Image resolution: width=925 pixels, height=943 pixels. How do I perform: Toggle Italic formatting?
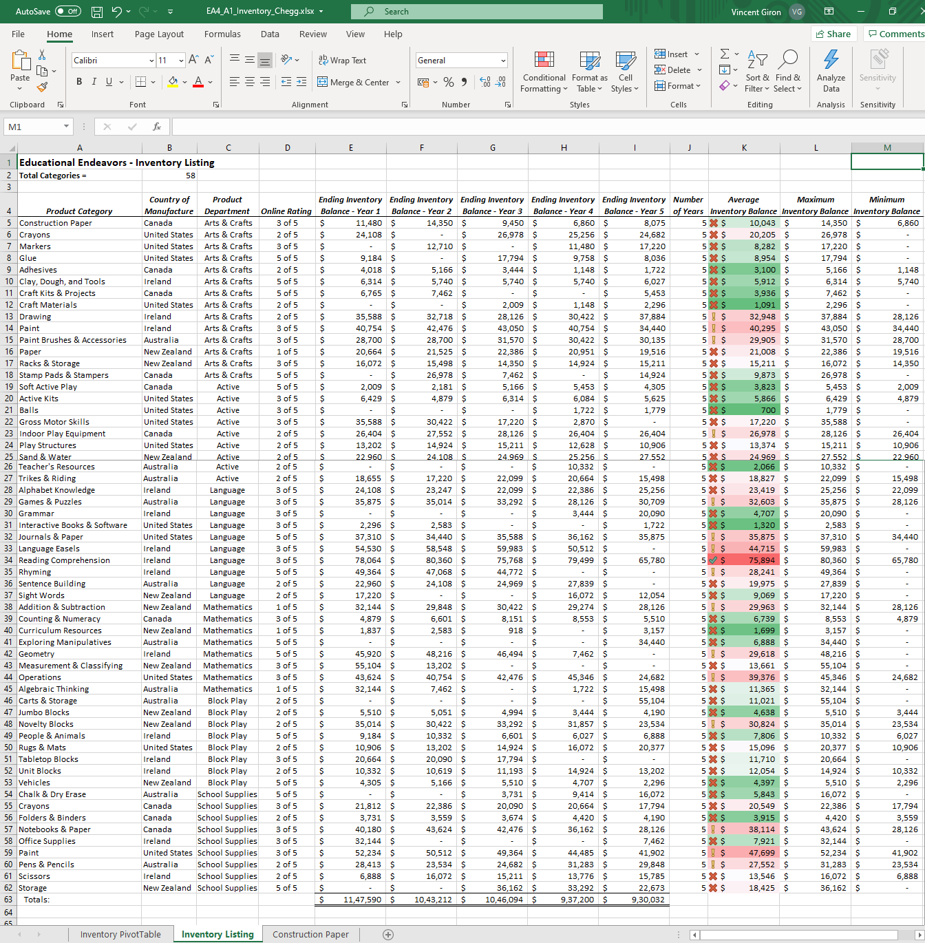(94, 82)
